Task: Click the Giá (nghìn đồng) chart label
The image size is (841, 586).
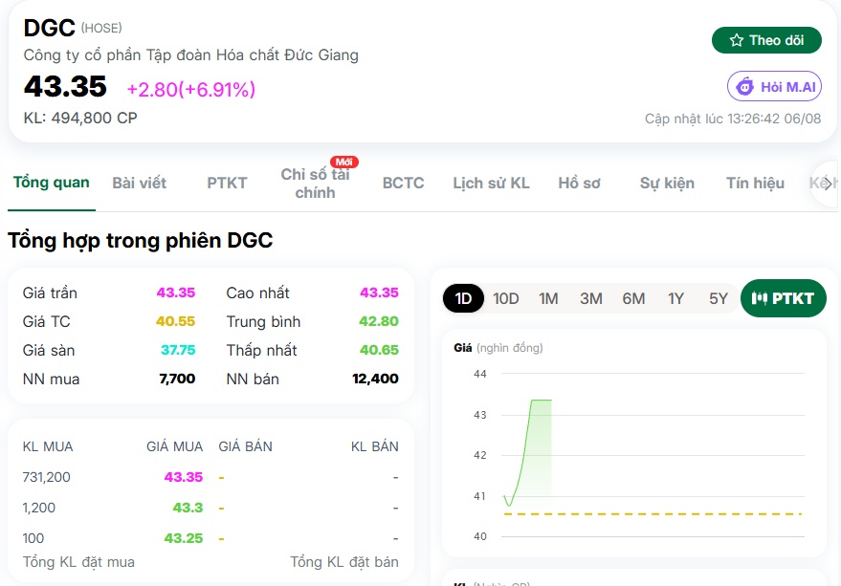Action: (x=498, y=348)
